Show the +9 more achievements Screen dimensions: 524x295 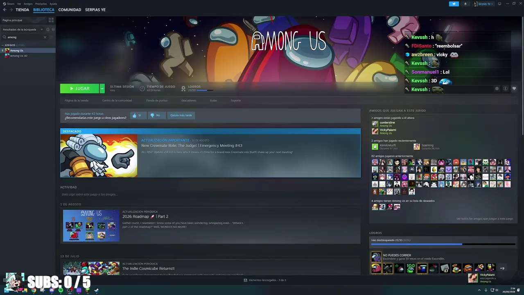click(502, 268)
